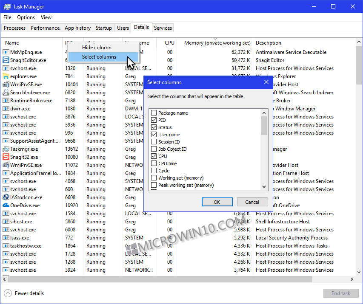Sort by the CPU column header
Screen dimensions: 363x304
click(167, 43)
